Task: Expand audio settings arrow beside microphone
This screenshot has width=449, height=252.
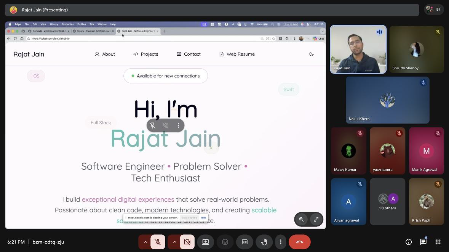Action: pyautogui.click(x=145, y=242)
